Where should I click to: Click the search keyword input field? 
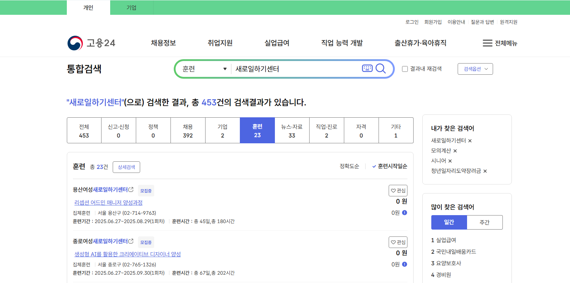pos(296,69)
